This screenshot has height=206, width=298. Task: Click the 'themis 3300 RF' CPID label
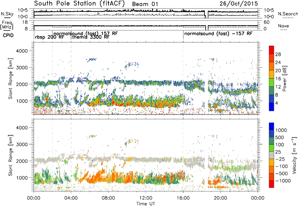coord(91,37)
